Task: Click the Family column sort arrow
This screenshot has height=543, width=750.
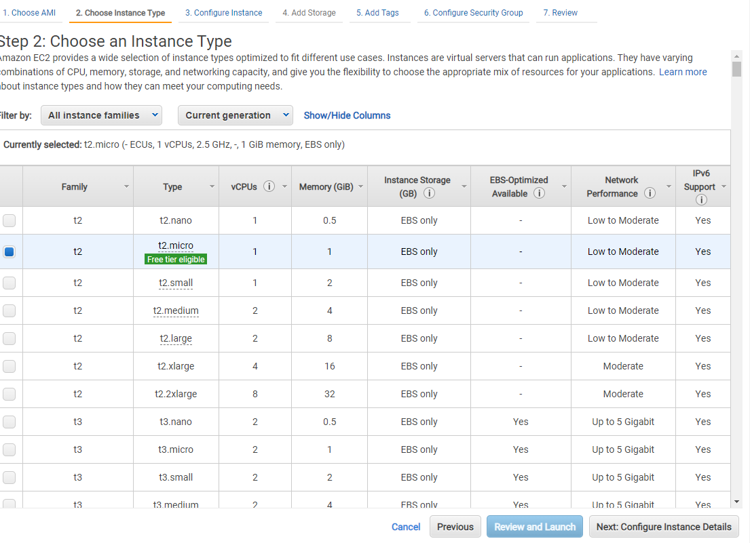Action: click(126, 186)
